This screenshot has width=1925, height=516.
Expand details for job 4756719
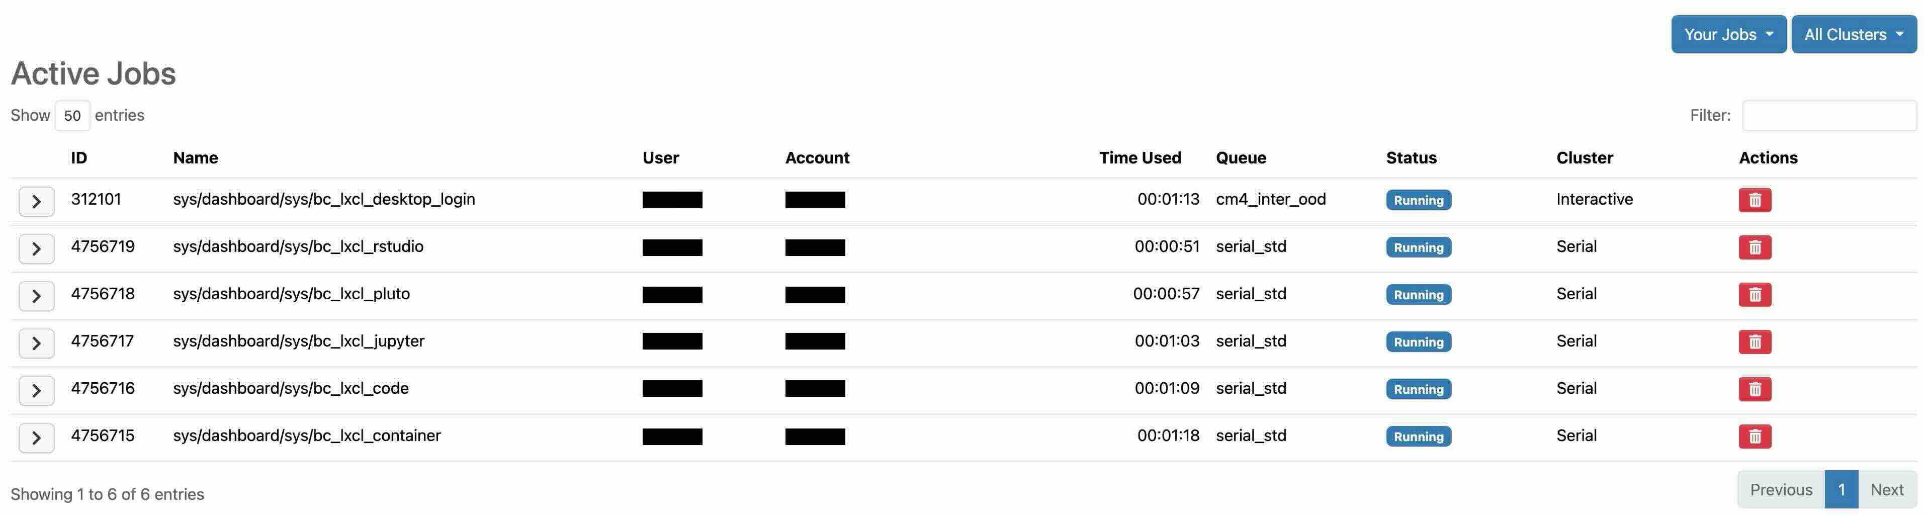(x=37, y=248)
